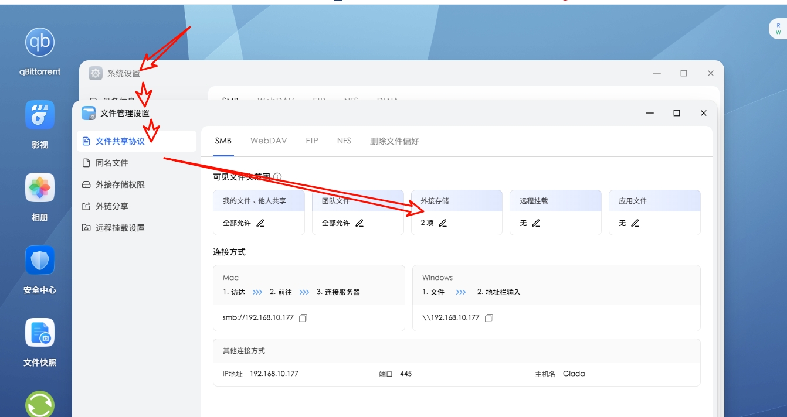Screen dimensions: 787x417
Task: Switch to the 删除文件偏好 tab
Action: (395, 141)
